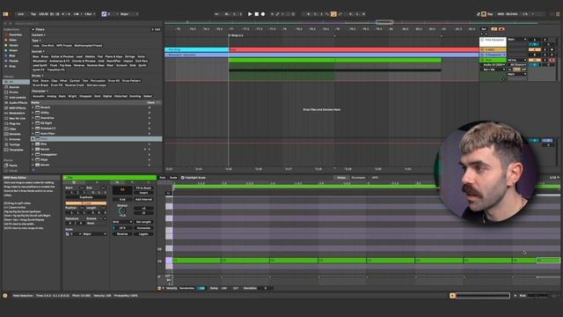Toggle clip Loop button
The image size is (563, 317).
coord(86,203)
